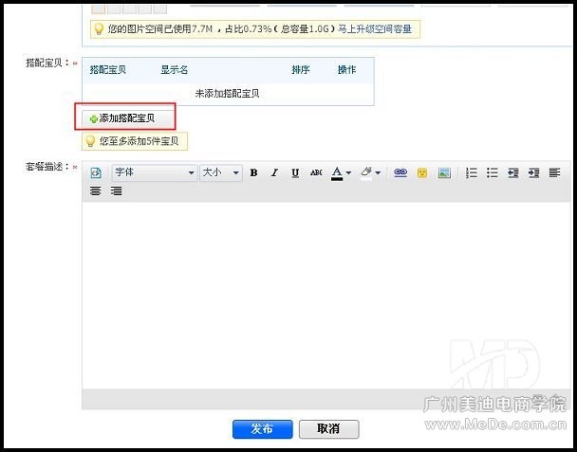This screenshot has height=452, width=577.
Task: Open 马上升级空间容量 link
Action: point(375,29)
